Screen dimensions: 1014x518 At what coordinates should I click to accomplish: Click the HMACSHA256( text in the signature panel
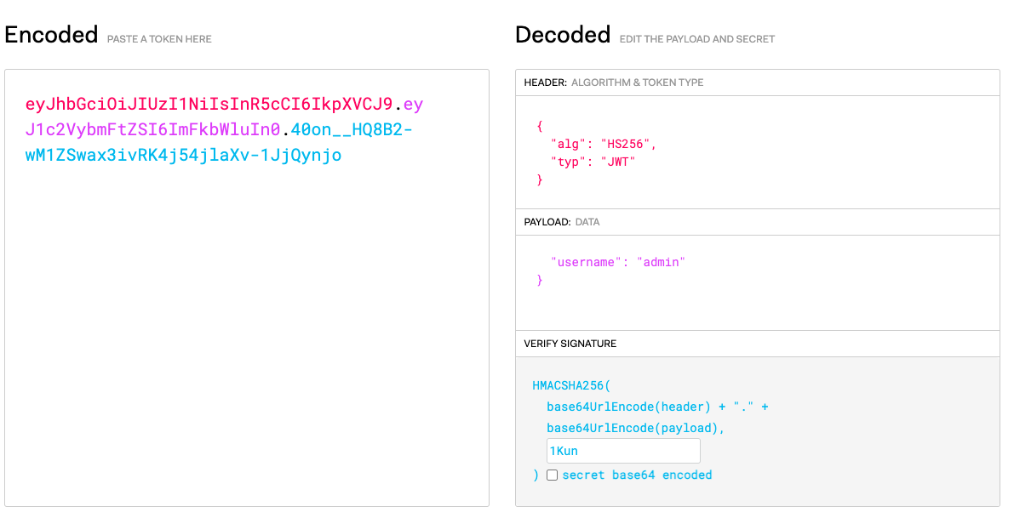571,385
